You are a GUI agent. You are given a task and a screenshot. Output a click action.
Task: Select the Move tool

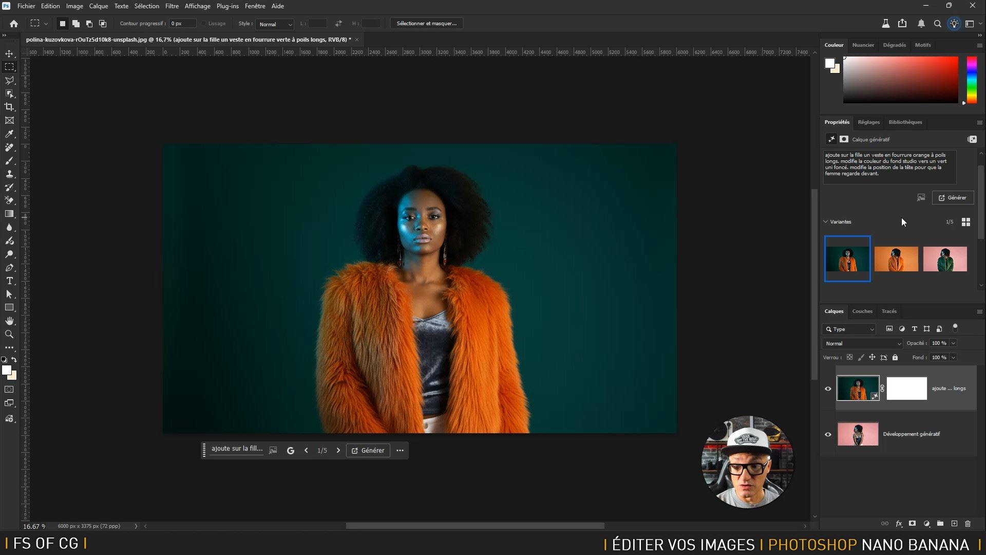pyautogui.click(x=9, y=53)
